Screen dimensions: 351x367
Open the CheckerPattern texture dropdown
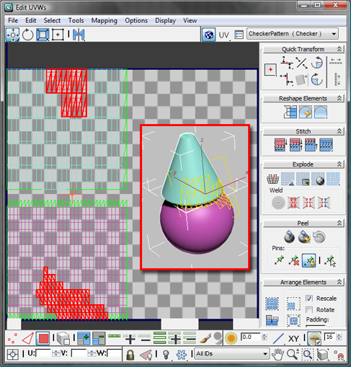coord(293,34)
